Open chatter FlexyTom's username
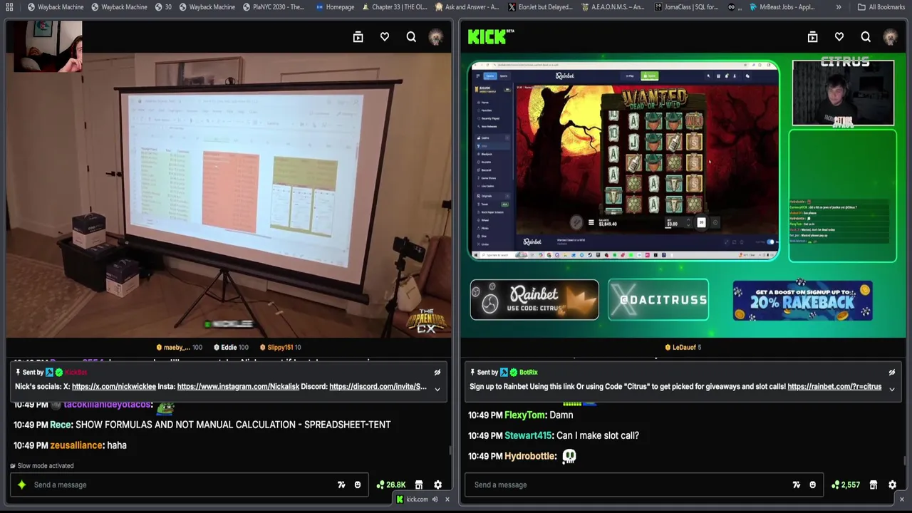The width and height of the screenshot is (912, 513). point(524,415)
